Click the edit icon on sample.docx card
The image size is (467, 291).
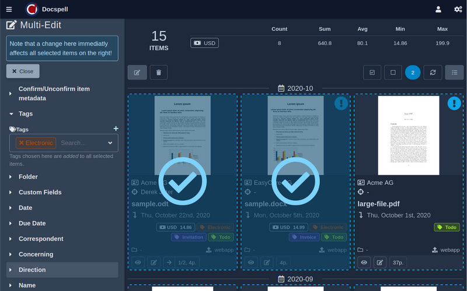coord(267,262)
